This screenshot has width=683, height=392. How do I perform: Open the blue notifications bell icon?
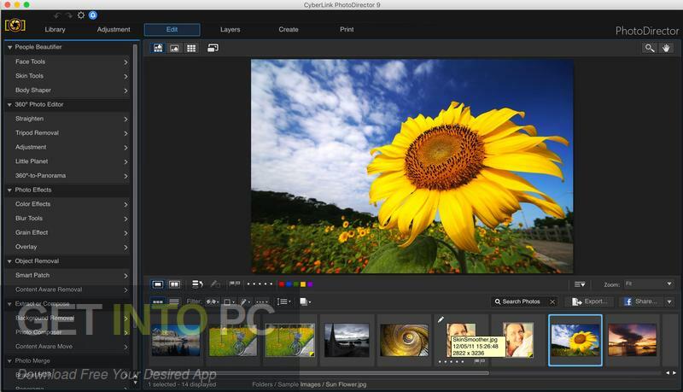[x=93, y=15]
